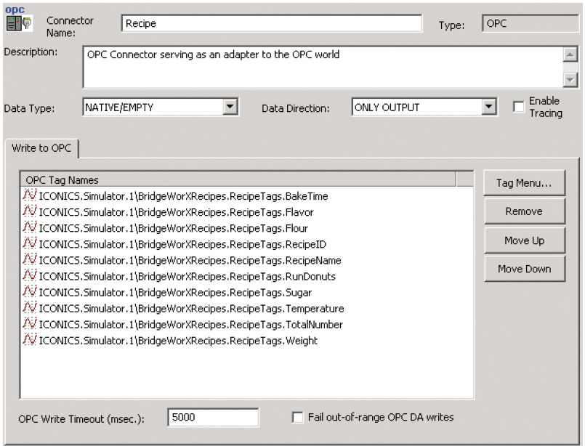Click the Connector Name field
This screenshot has width=585, height=446.
pos(272,23)
